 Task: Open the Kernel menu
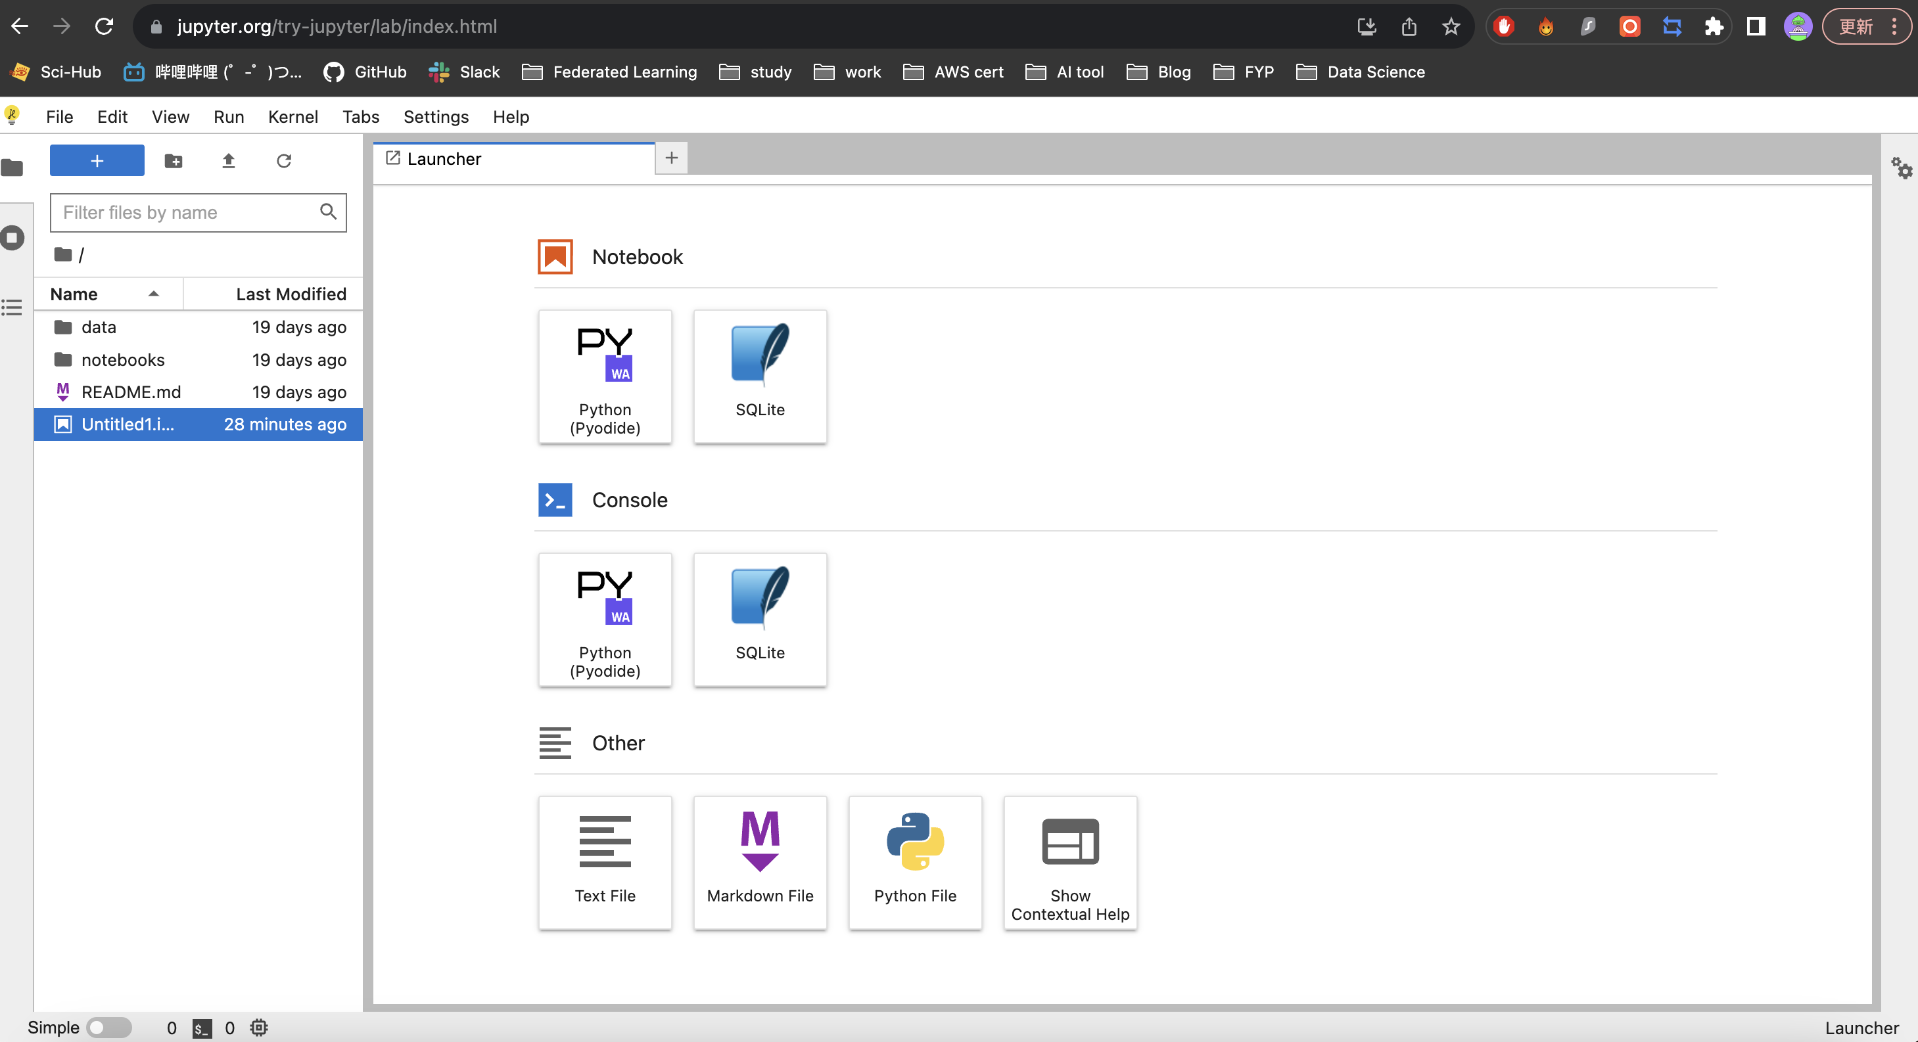[292, 117]
